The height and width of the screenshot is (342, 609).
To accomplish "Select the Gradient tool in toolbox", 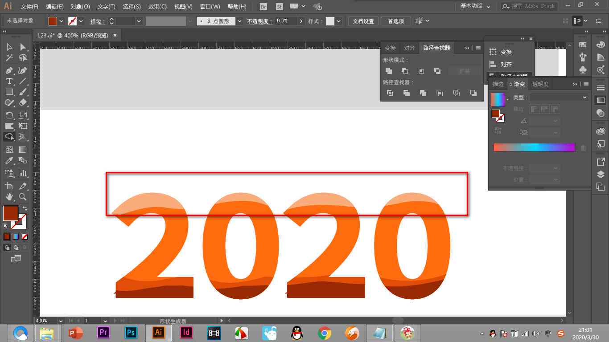I will (x=23, y=150).
